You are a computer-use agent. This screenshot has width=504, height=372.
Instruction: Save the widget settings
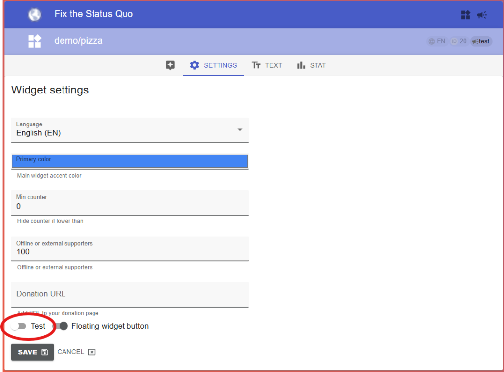pos(32,352)
